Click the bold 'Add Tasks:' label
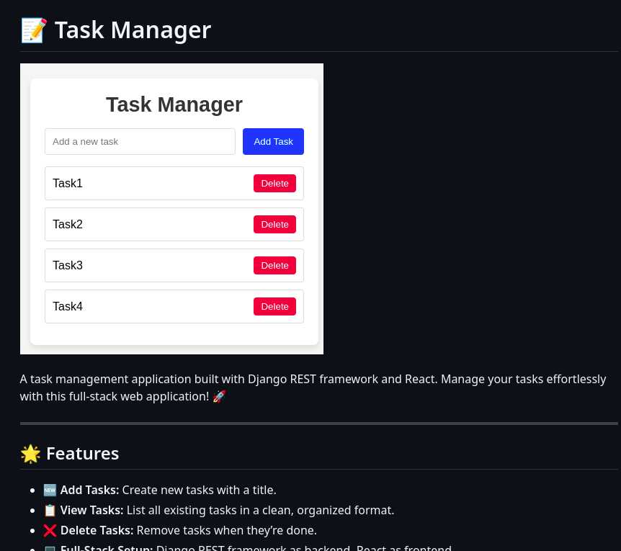The image size is (621, 551). tap(89, 490)
